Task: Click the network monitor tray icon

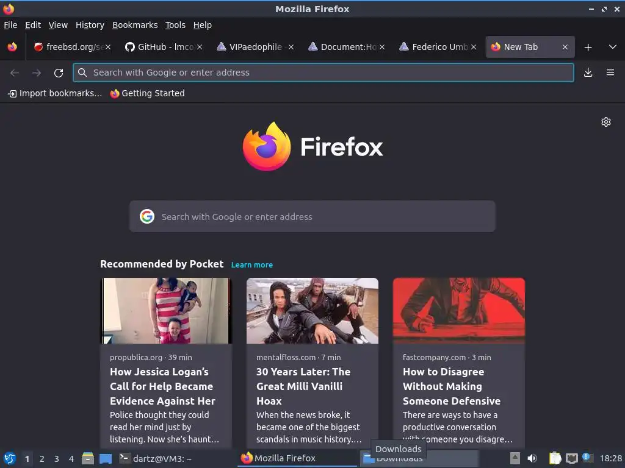Action: [x=571, y=459]
